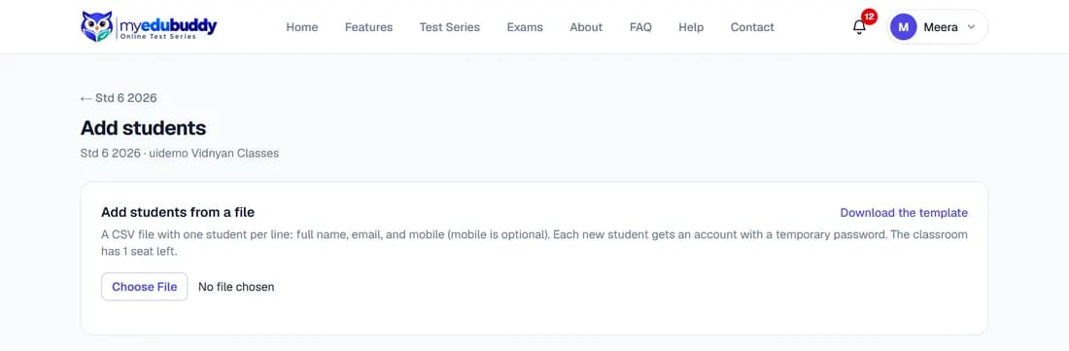Click the 'Meera' user name
Image resolution: width=1069 pixels, height=351 pixels.
(x=941, y=27)
